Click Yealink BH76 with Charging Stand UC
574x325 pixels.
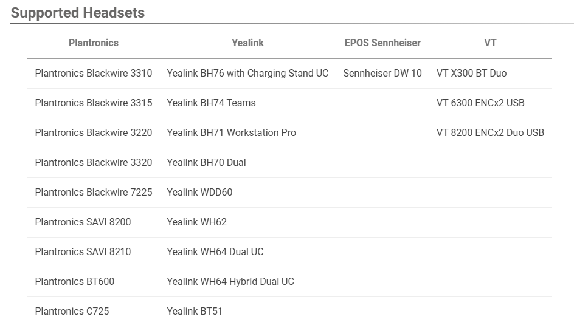247,73
